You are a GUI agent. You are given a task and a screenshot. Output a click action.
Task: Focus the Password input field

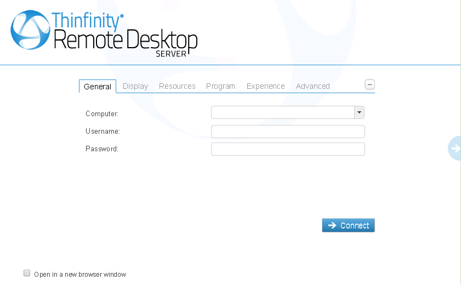pos(288,149)
